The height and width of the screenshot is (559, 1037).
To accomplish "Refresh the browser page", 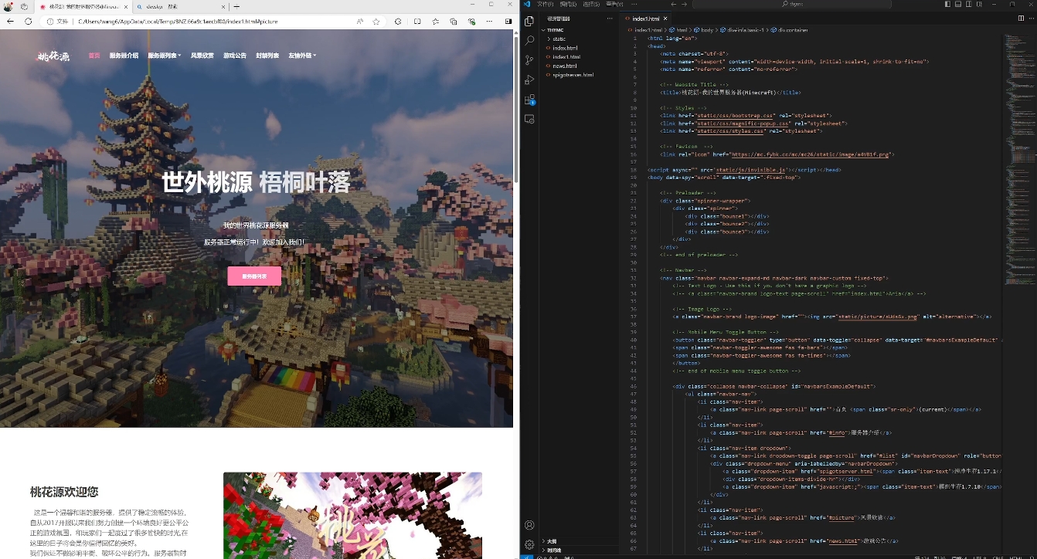I will point(29,22).
